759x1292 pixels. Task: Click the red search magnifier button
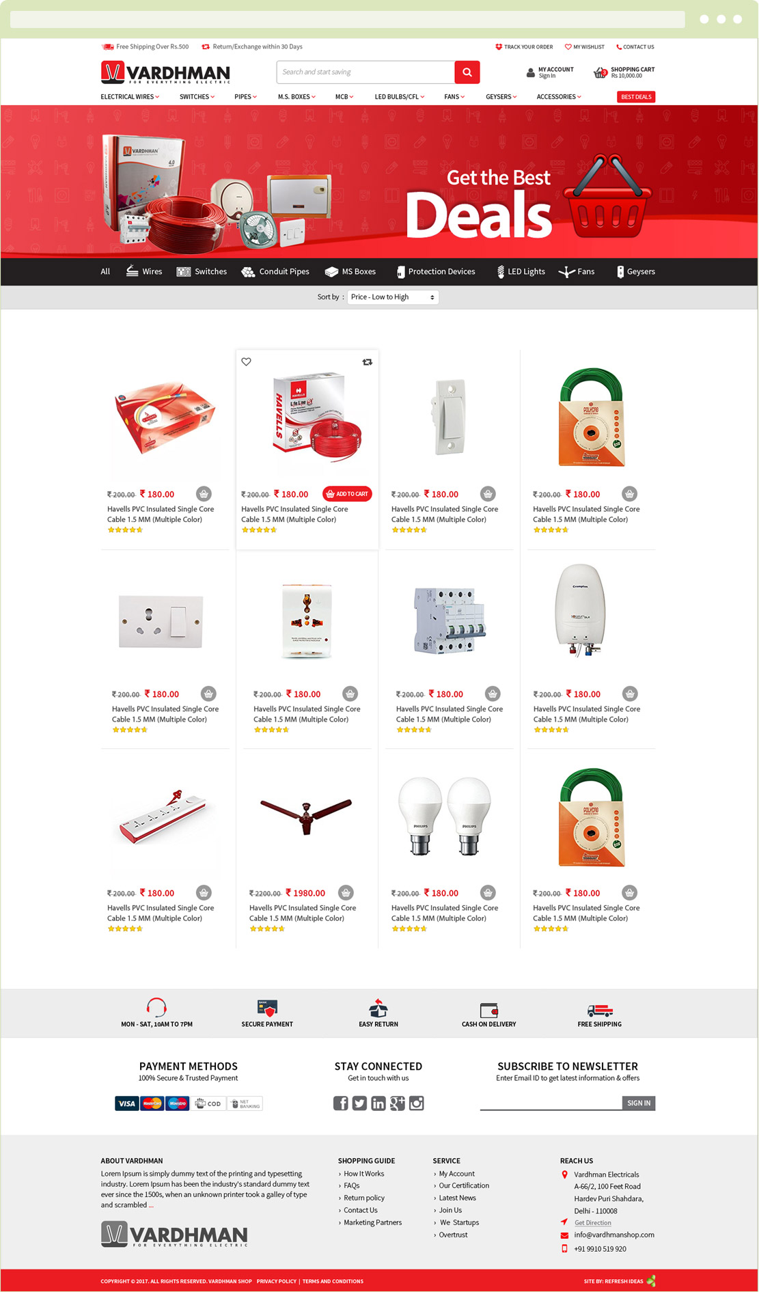click(x=467, y=72)
